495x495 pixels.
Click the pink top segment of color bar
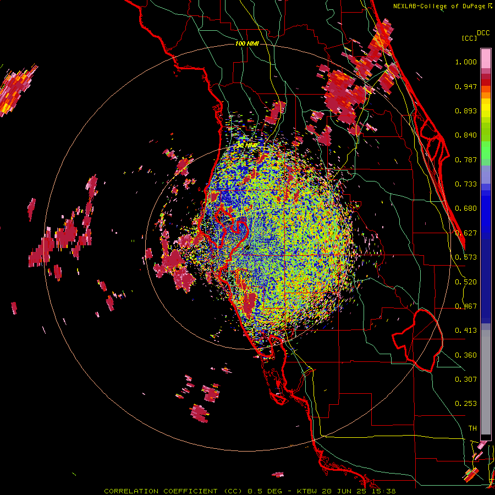click(486, 59)
